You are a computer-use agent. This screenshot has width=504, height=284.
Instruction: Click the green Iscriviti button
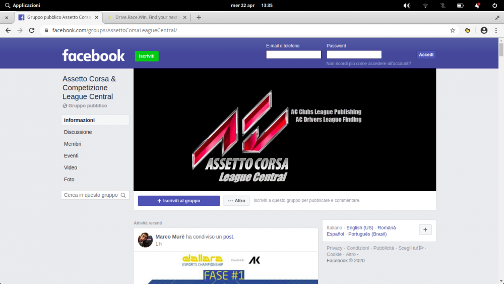pos(147,56)
